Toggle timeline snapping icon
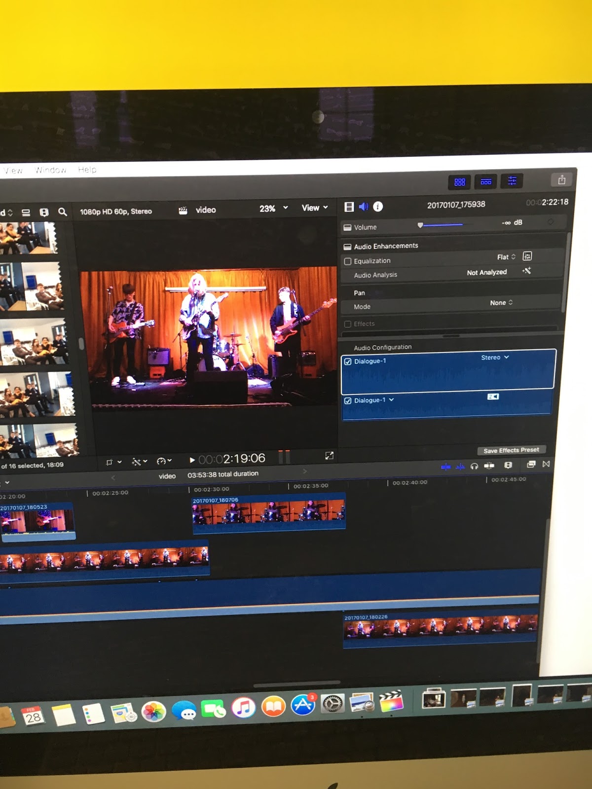This screenshot has height=789, width=592. pyautogui.click(x=489, y=465)
